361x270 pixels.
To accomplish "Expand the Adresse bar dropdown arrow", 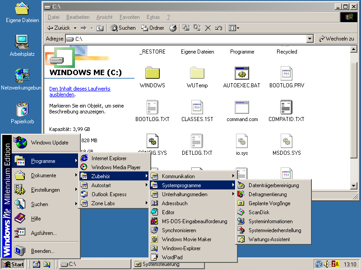I will (x=310, y=39).
